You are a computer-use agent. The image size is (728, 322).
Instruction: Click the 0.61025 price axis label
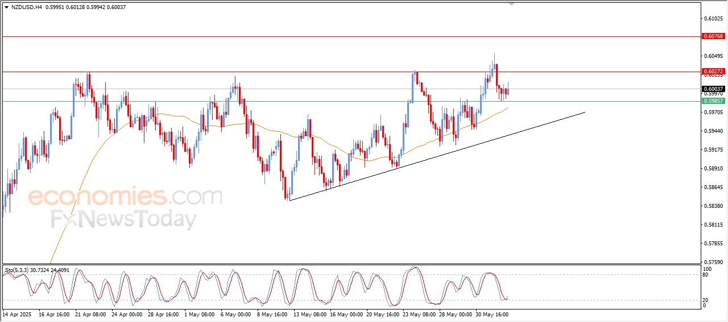pyautogui.click(x=713, y=19)
